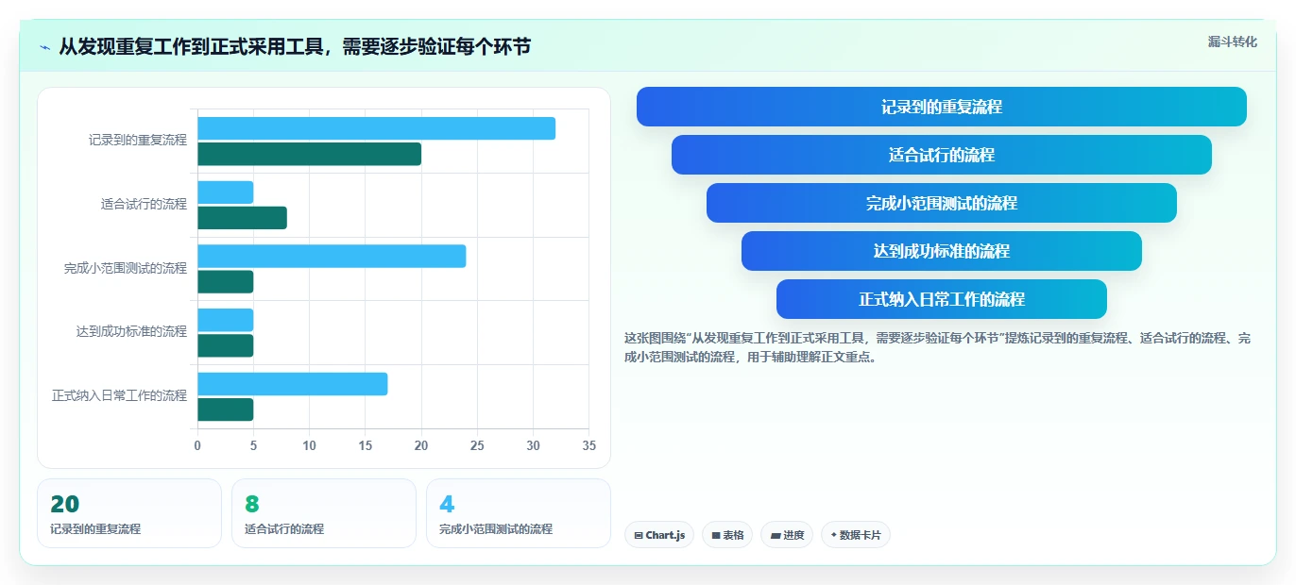
Task: Open the stat card showing 8
Action: pyautogui.click(x=324, y=513)
